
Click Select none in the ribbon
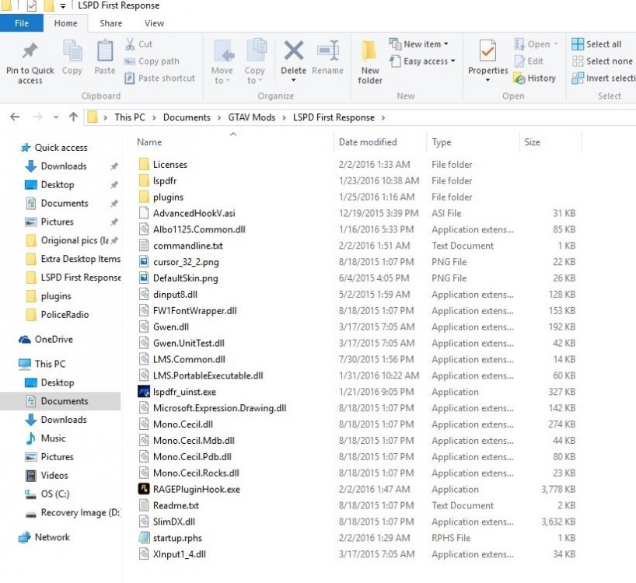(x=603, y=61)
